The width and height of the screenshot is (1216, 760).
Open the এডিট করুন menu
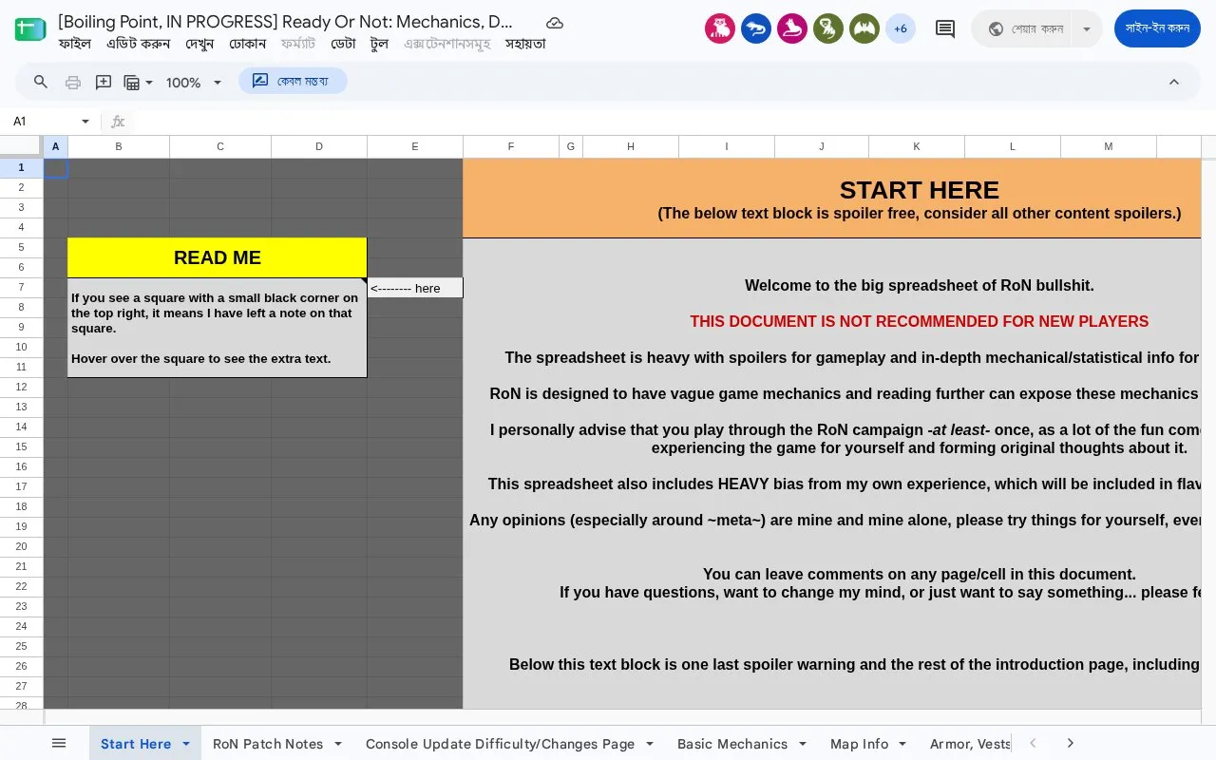[x=139, y=44]
